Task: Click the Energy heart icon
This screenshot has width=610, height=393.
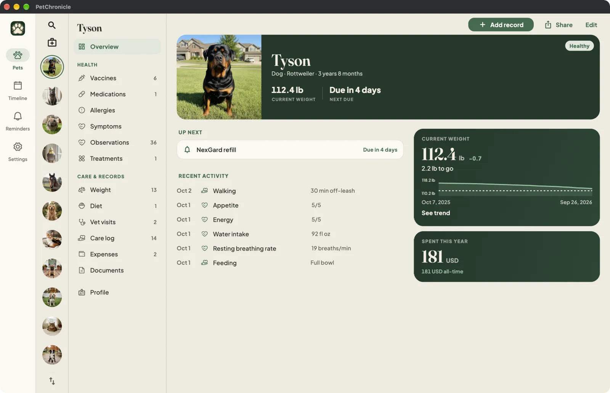Action: (204, 219)
